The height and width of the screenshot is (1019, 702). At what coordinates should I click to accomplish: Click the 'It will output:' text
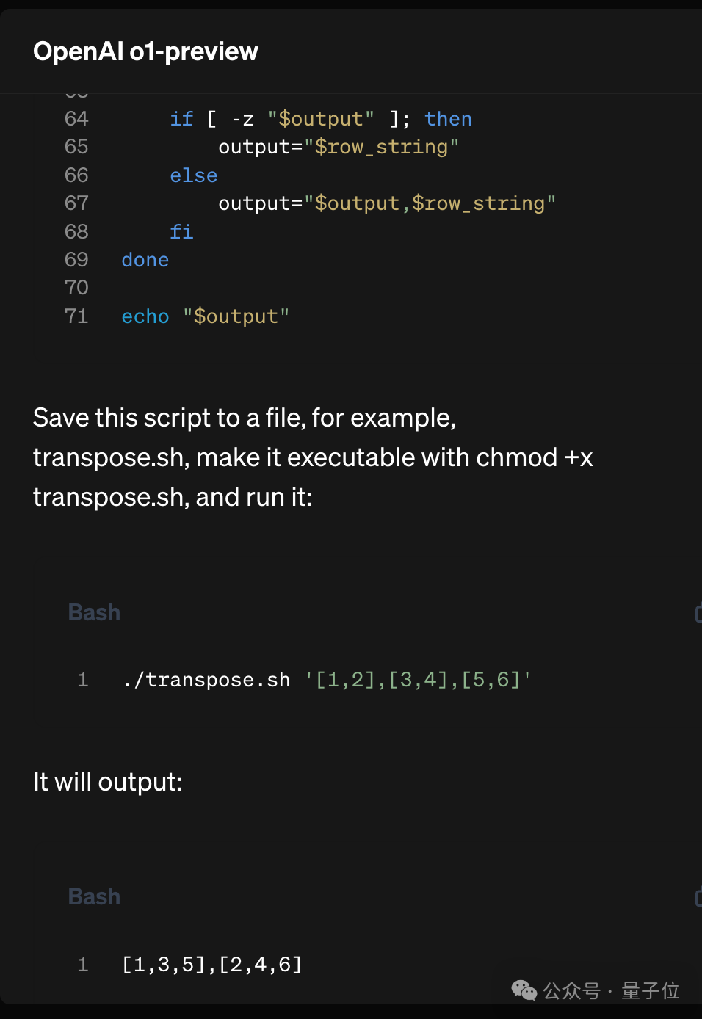[107, 782]
